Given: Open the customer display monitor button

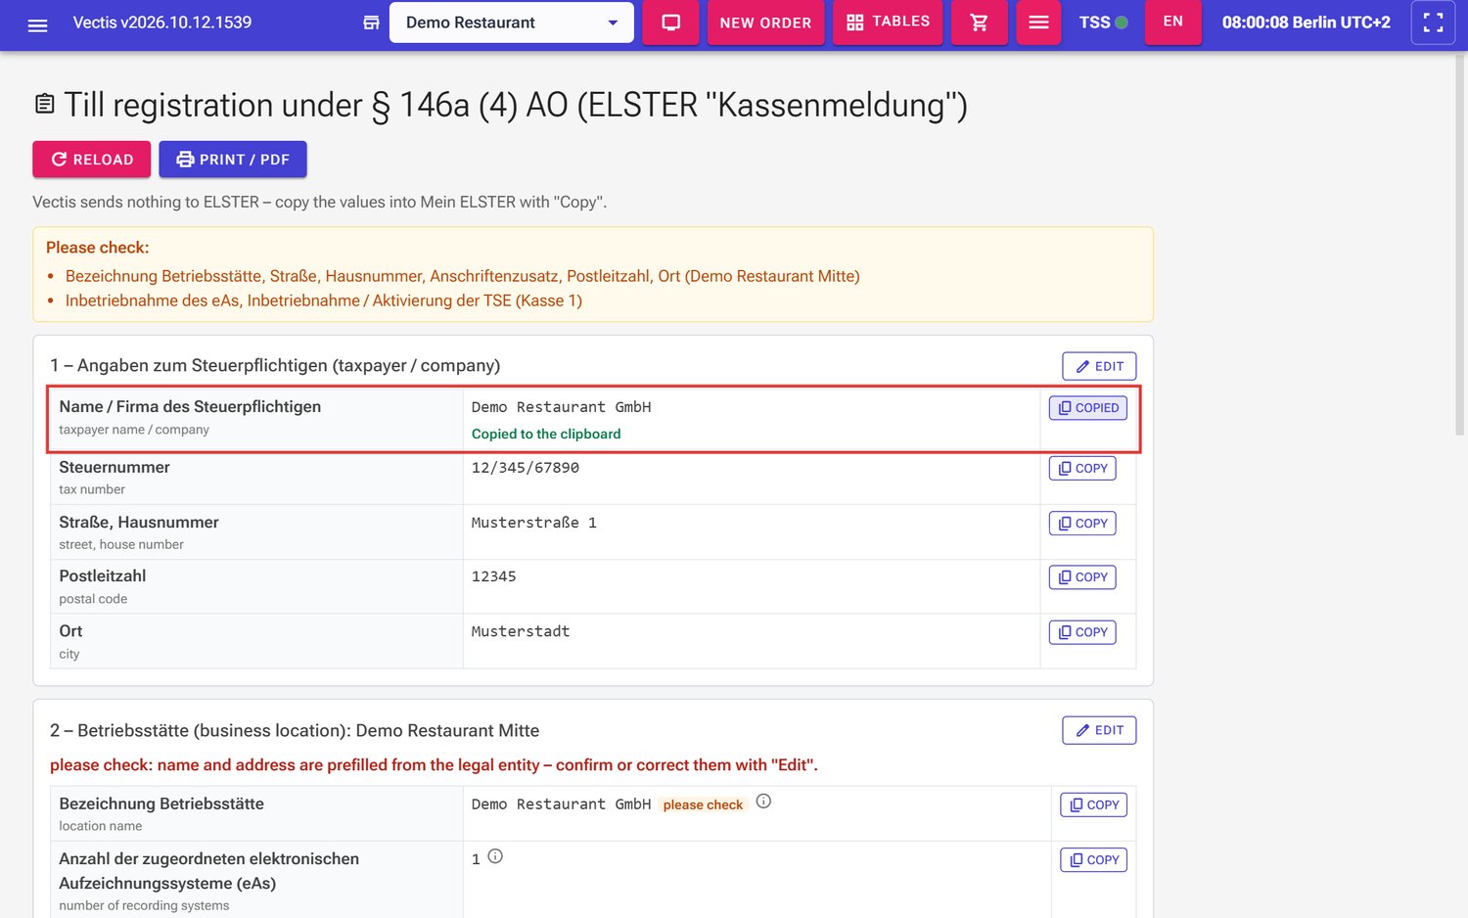Looking at the screenshot, I should point(671,23).
